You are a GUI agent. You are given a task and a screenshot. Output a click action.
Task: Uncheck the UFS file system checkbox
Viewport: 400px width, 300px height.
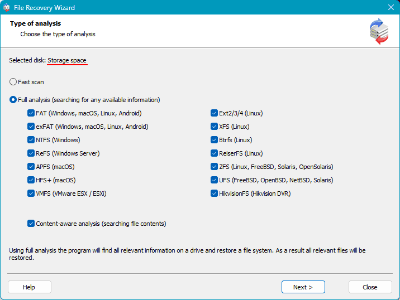coord(214,180)
